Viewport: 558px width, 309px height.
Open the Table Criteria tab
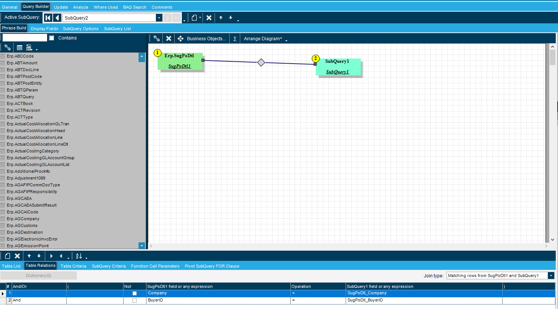click(x=73, y=266)
